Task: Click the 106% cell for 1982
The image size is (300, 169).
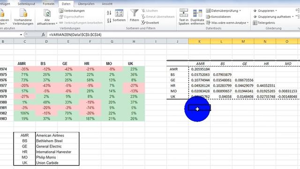Action: coord(25,113)
